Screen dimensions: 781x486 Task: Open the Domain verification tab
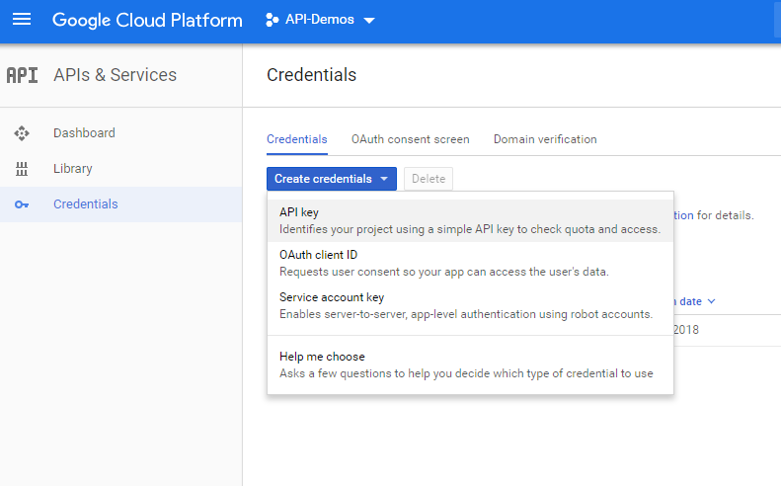click(545, 139)
